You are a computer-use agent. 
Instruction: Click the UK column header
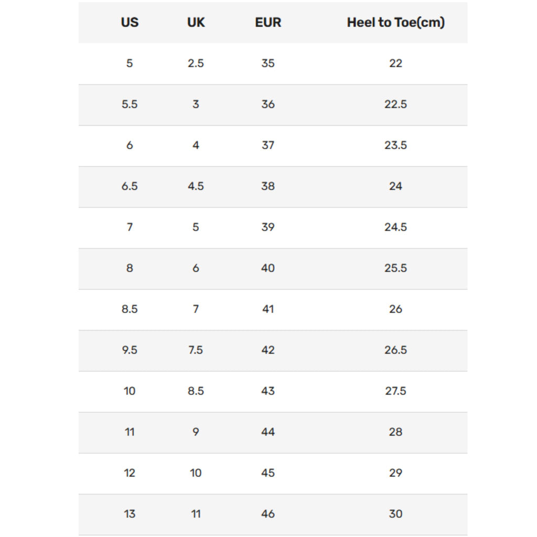pos(196,23)
